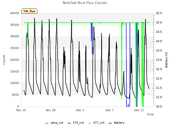Toggle the wmp_cnt legend entry
The image size is (170, 128).
click(54, 123)
